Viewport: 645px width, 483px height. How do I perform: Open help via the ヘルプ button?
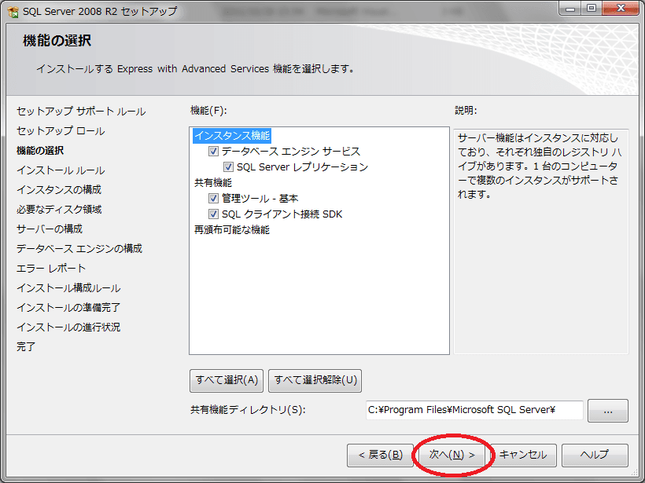595,455
